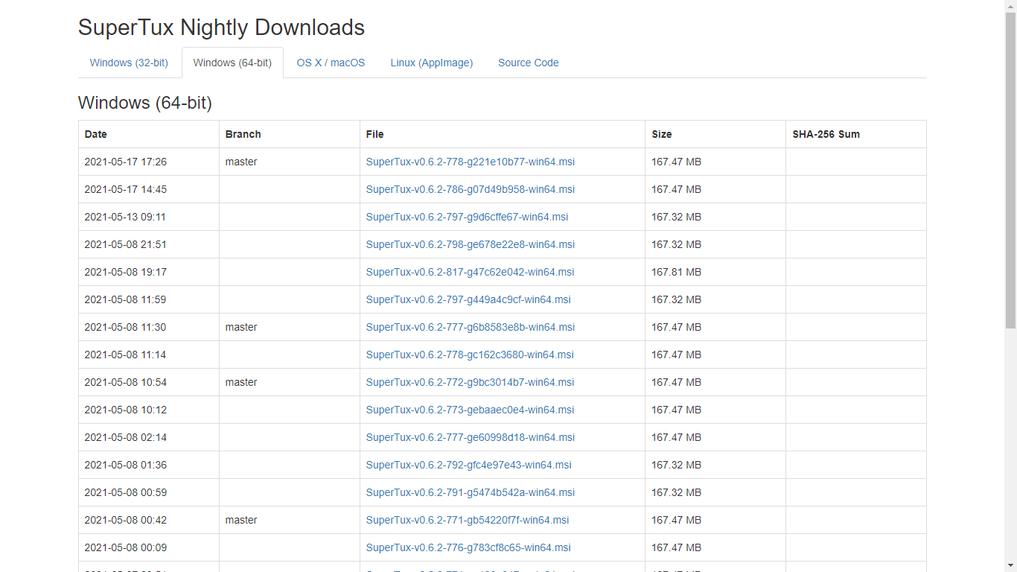Viewport: 1017px width, 572px height.
Task: Switch to Linux (AppImage) tab
Action: (x=431, y=63)
